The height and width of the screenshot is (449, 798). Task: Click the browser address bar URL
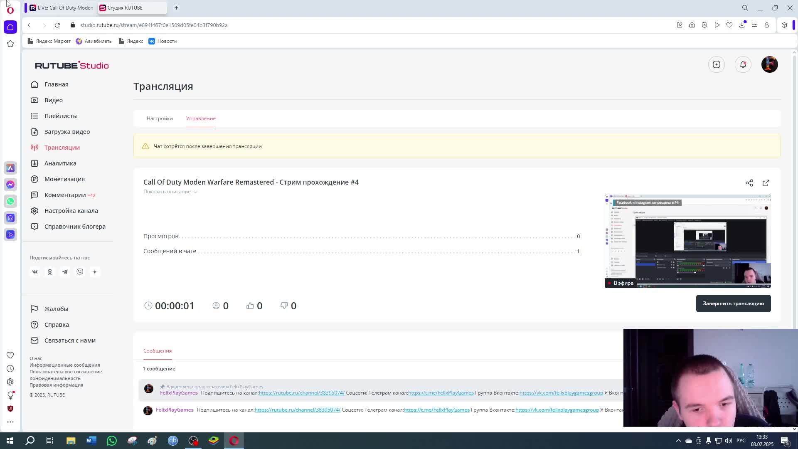pos(154,25)
